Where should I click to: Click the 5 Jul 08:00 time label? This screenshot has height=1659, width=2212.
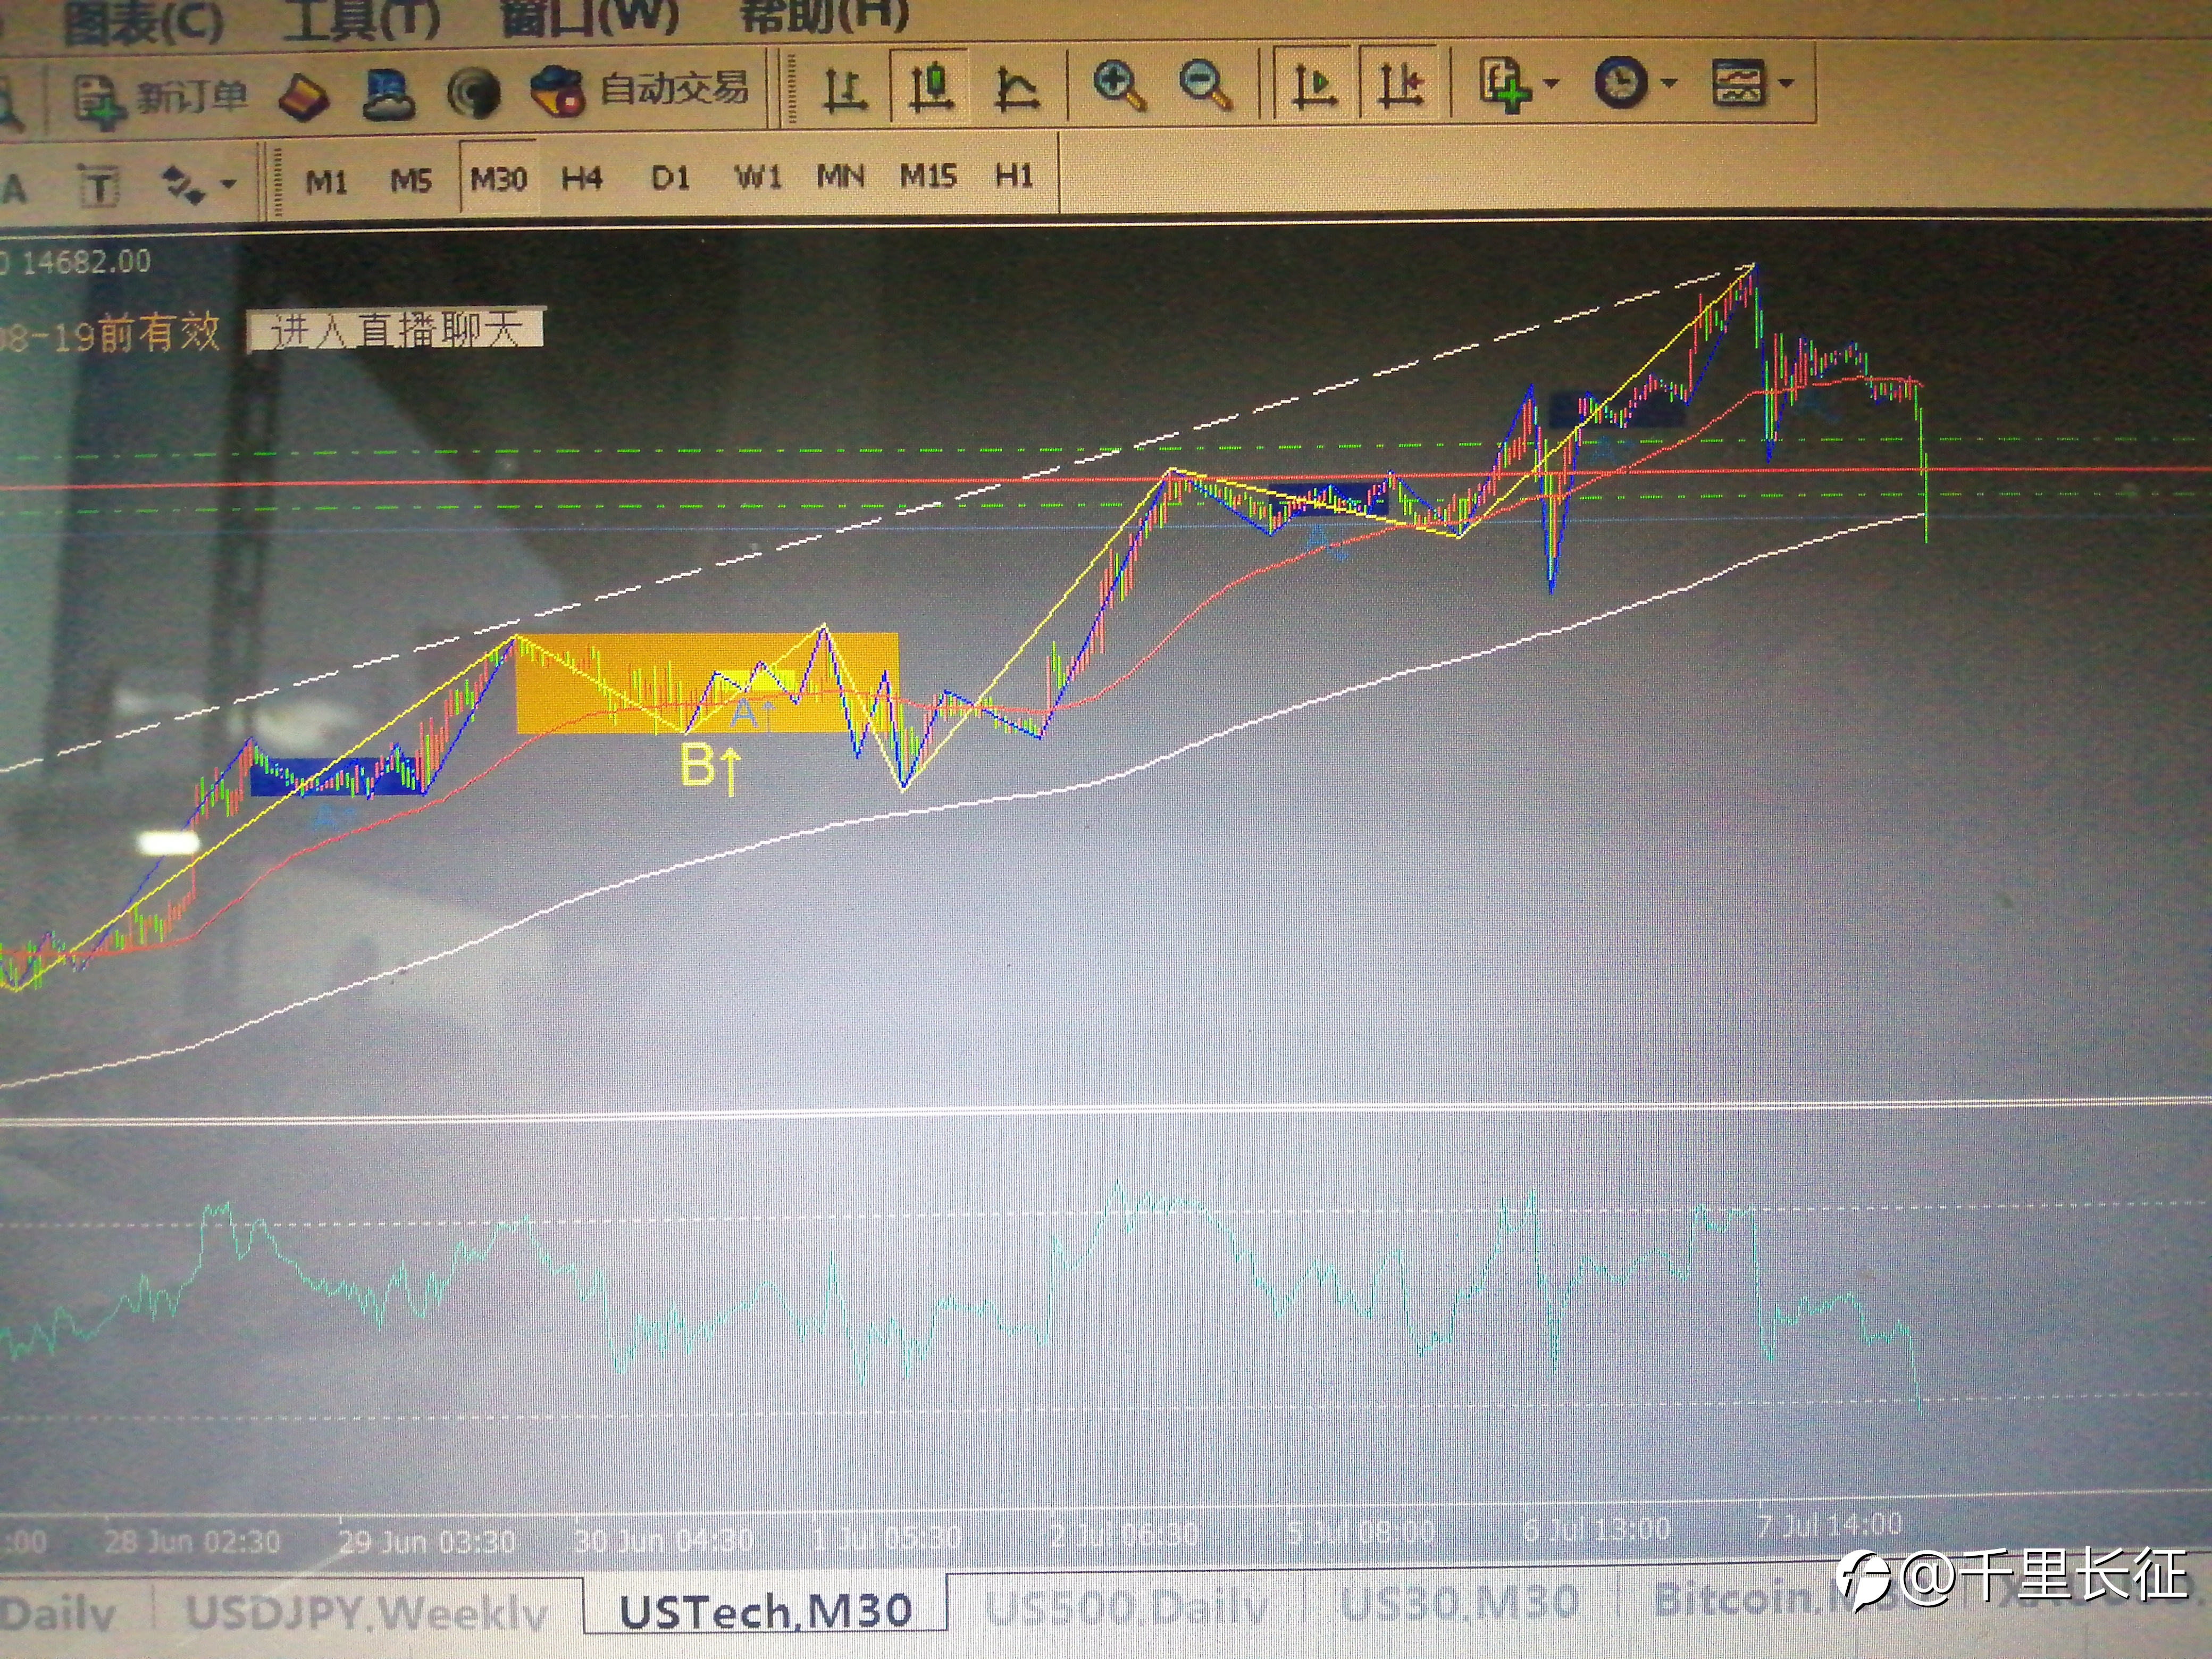pyautogui.click(x=1361, y=1531)
